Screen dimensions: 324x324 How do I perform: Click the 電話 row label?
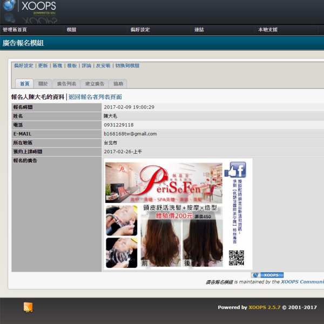(18, 125)
